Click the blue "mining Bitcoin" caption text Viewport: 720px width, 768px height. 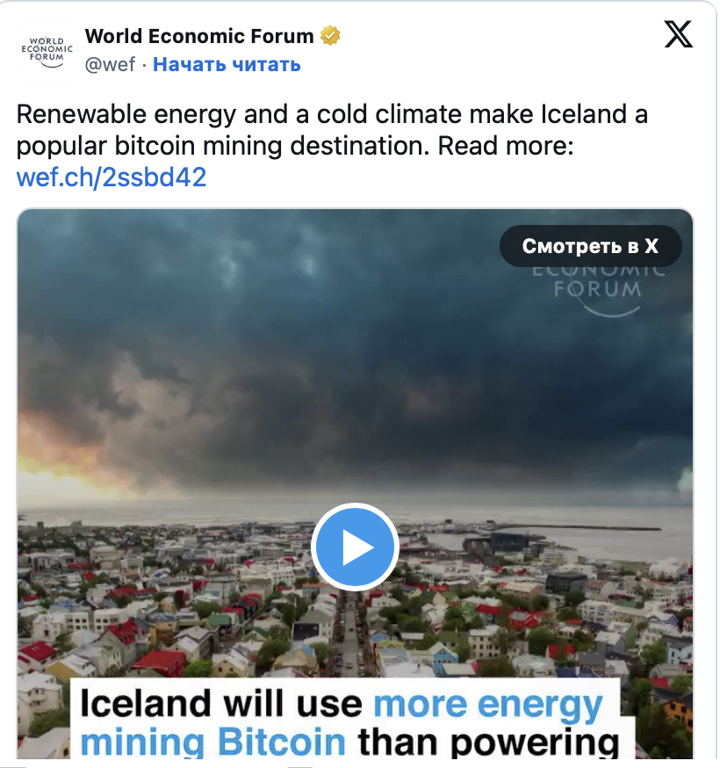pyautogui.click(x=212, y=743)
